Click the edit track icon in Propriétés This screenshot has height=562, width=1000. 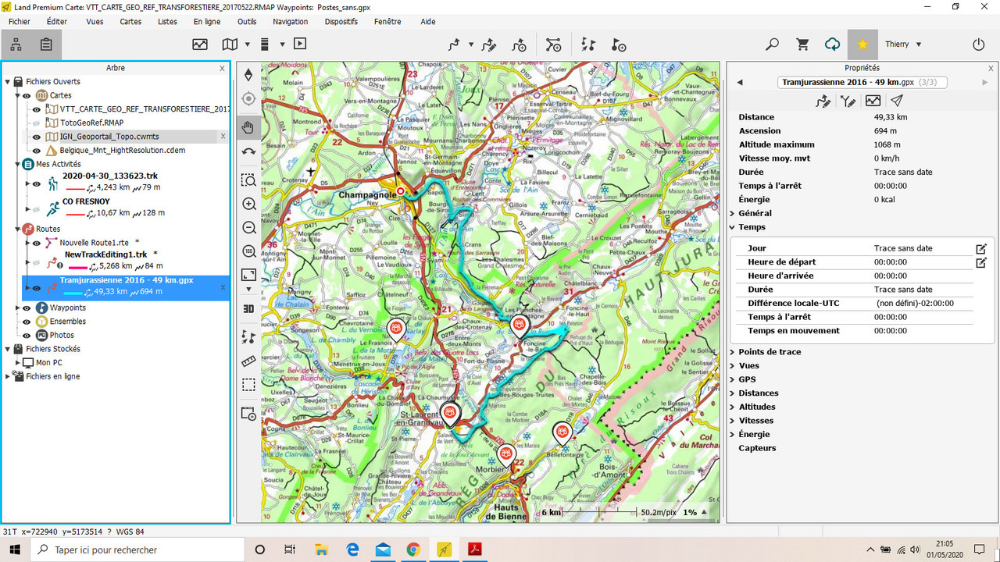pos(823,101)
